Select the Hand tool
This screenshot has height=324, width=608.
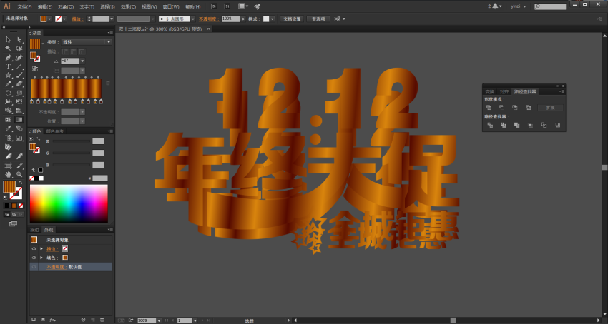pos(8,175)
